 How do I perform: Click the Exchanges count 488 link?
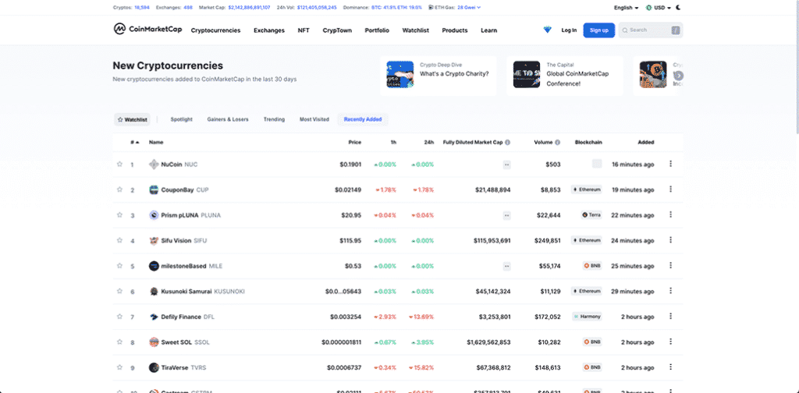[x=187, y=8]
